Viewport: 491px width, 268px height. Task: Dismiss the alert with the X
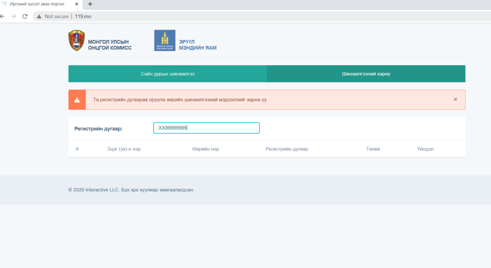tap(456, 100)
